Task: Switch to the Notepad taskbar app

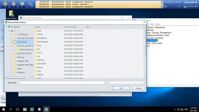Action: (39, 109)
